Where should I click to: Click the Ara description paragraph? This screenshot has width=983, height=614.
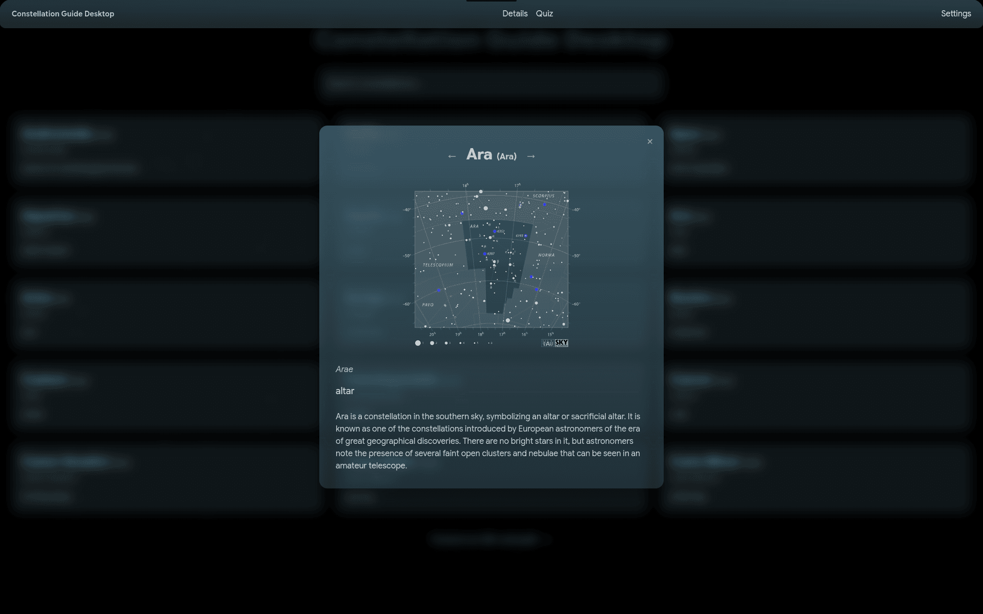[x=488, y=441]
